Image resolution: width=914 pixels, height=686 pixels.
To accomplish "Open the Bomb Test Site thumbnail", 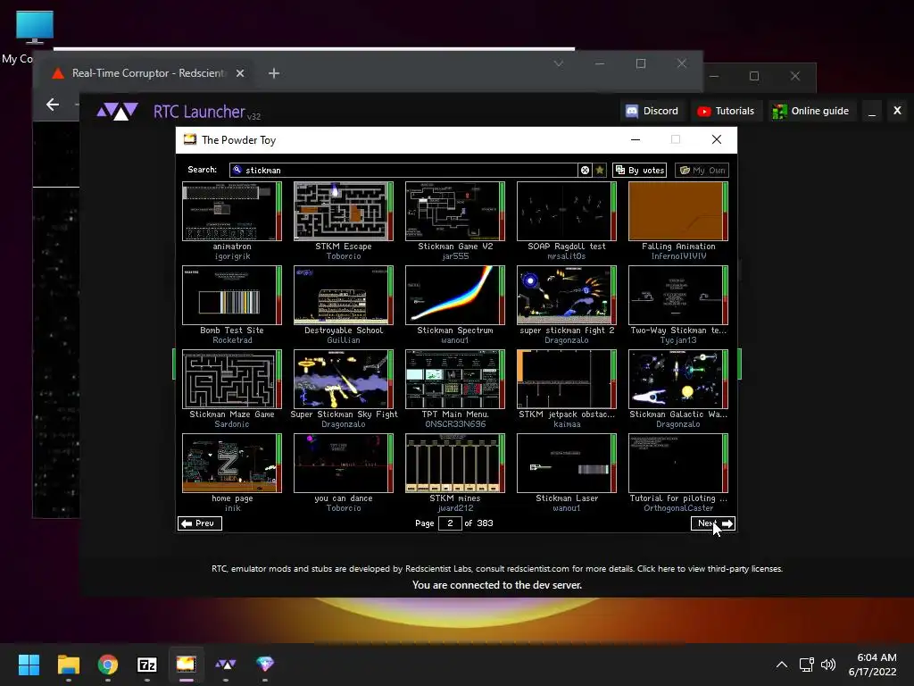I will pyautogui.click(x=232, y=295).
